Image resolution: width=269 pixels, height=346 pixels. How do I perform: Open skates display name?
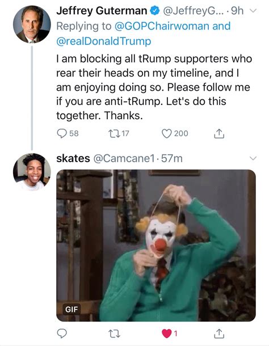pyautogui.click(x=73, y=158)
